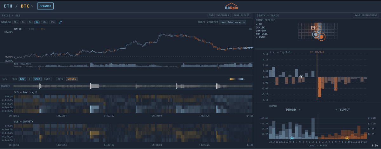381x149 pixels.
Task: Click the '> 250K' trade profile row
Action: coord(260,37)
